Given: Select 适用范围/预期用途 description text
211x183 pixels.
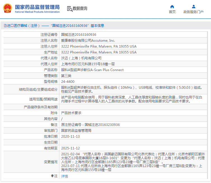Looking at the screenshot, I should [x=132, y=99].
